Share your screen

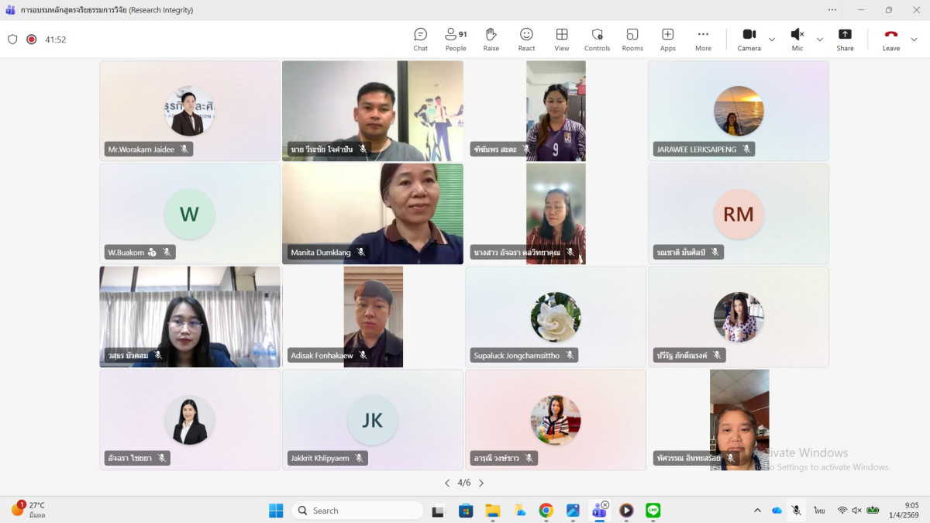click(x=845, y=39)
